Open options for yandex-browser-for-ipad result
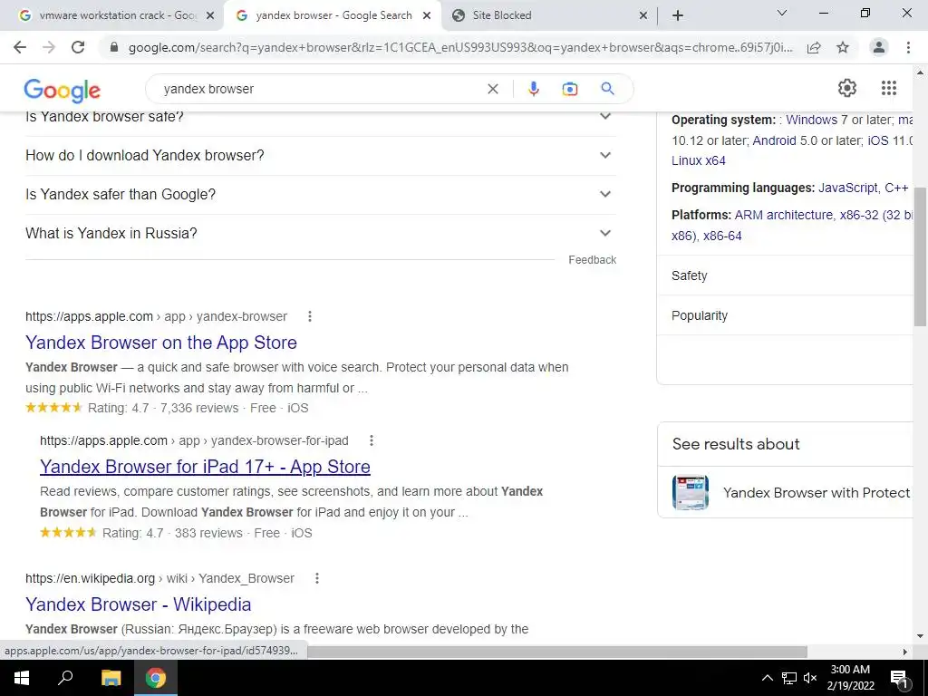Viewport: 928px width, 696px height. point(371,441)
